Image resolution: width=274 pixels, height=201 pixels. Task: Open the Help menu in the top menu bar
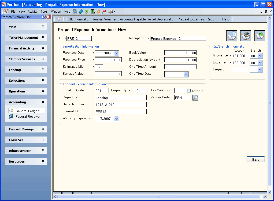(67, 12)
